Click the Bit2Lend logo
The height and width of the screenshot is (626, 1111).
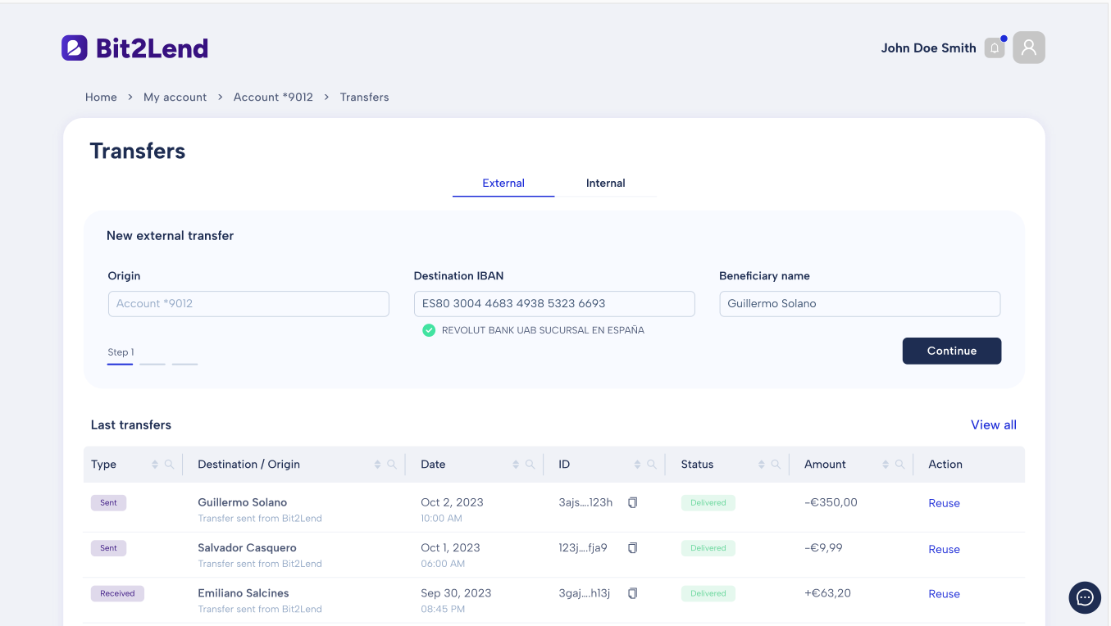click(134, 48)
